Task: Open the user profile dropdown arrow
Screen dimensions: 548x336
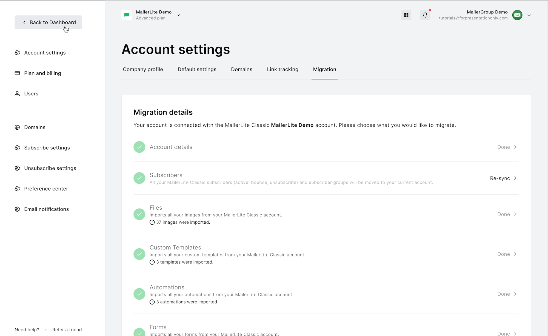Action: pyautogui.click(x=529, y=15)
